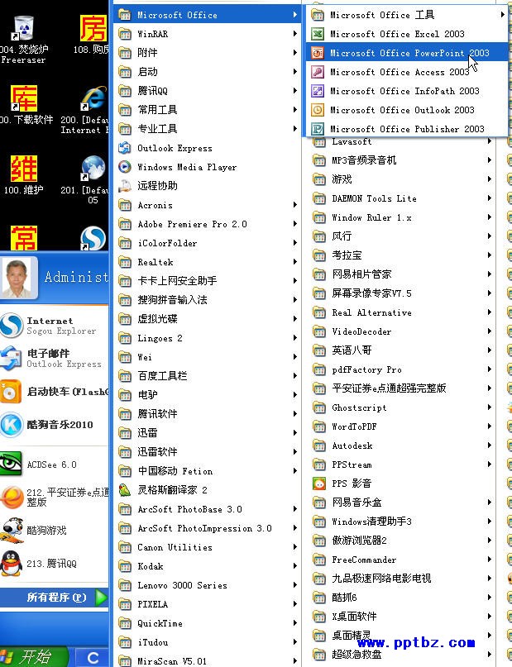
Task: Click the 灵格斯翻译家 2 parrot icon
Action: pyautogui.click(x=124, y=490)
